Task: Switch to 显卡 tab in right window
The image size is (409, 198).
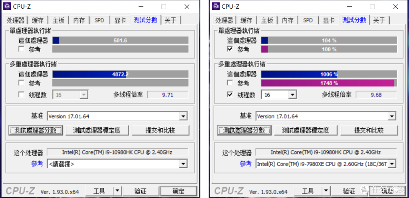Action: [x=329, y=20]
